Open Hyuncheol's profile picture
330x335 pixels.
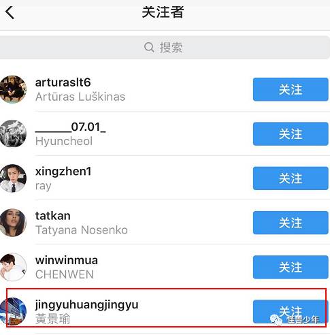pyautogui.click(x=13, y=133)
